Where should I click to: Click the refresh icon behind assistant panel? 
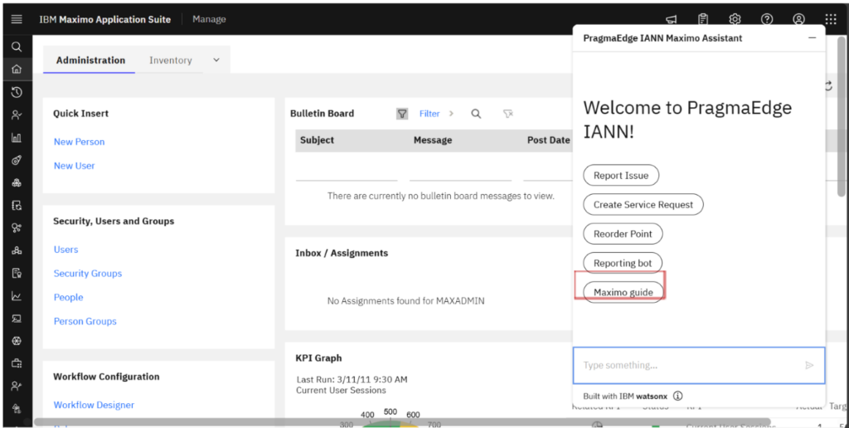(x=828, y=86)
